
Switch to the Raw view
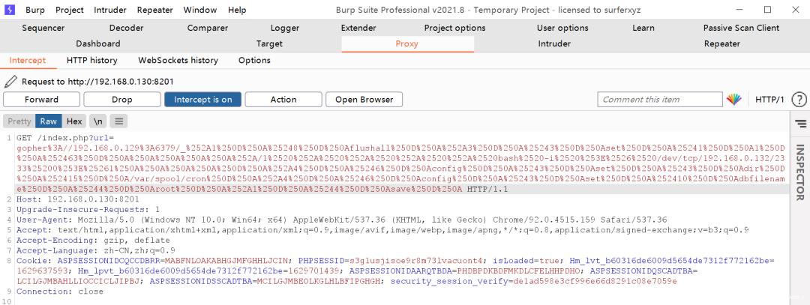point(49,121)
